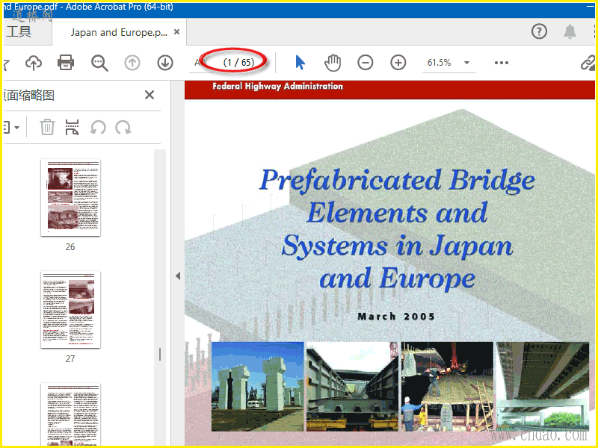Choose the hand pan tool
This screenshot has height=448, width=598.
click(332, 63)
